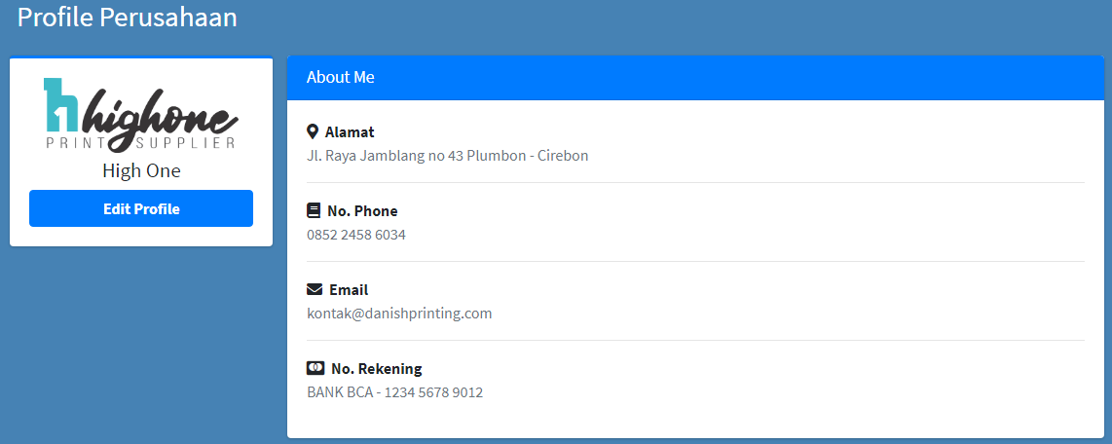Click the Email label

[x=349, y=289]
